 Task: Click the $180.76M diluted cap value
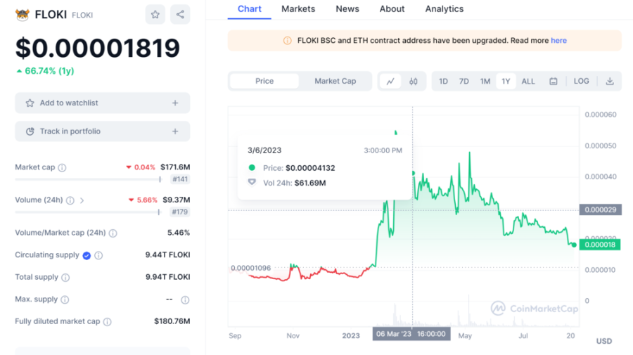pyautogui.click(x=172, y=321)
